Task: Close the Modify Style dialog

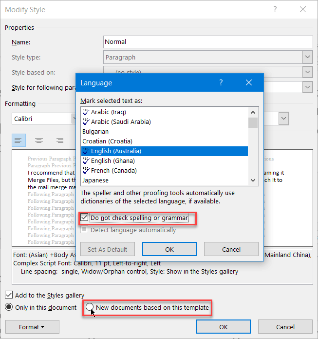Action: pyautogui.click(x=303, y=10)
